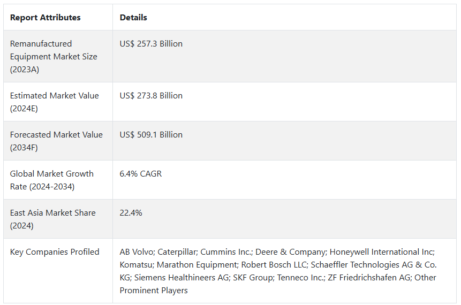Click the Details column header

click(x=133, y=18)
